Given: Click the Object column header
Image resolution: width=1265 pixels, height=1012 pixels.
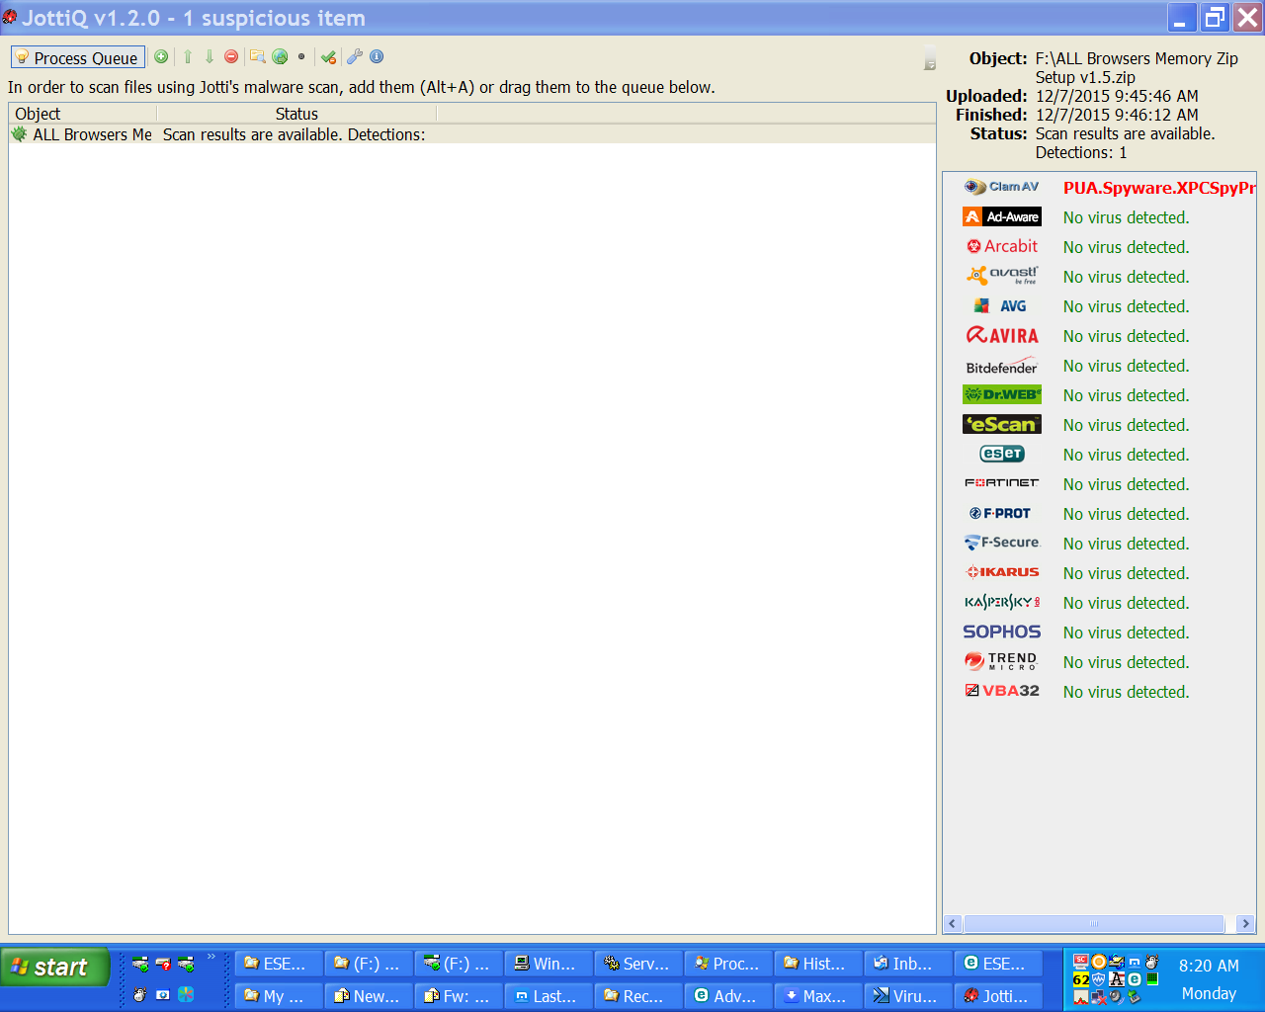Looking at the screenshot, I should click(83, 114).
